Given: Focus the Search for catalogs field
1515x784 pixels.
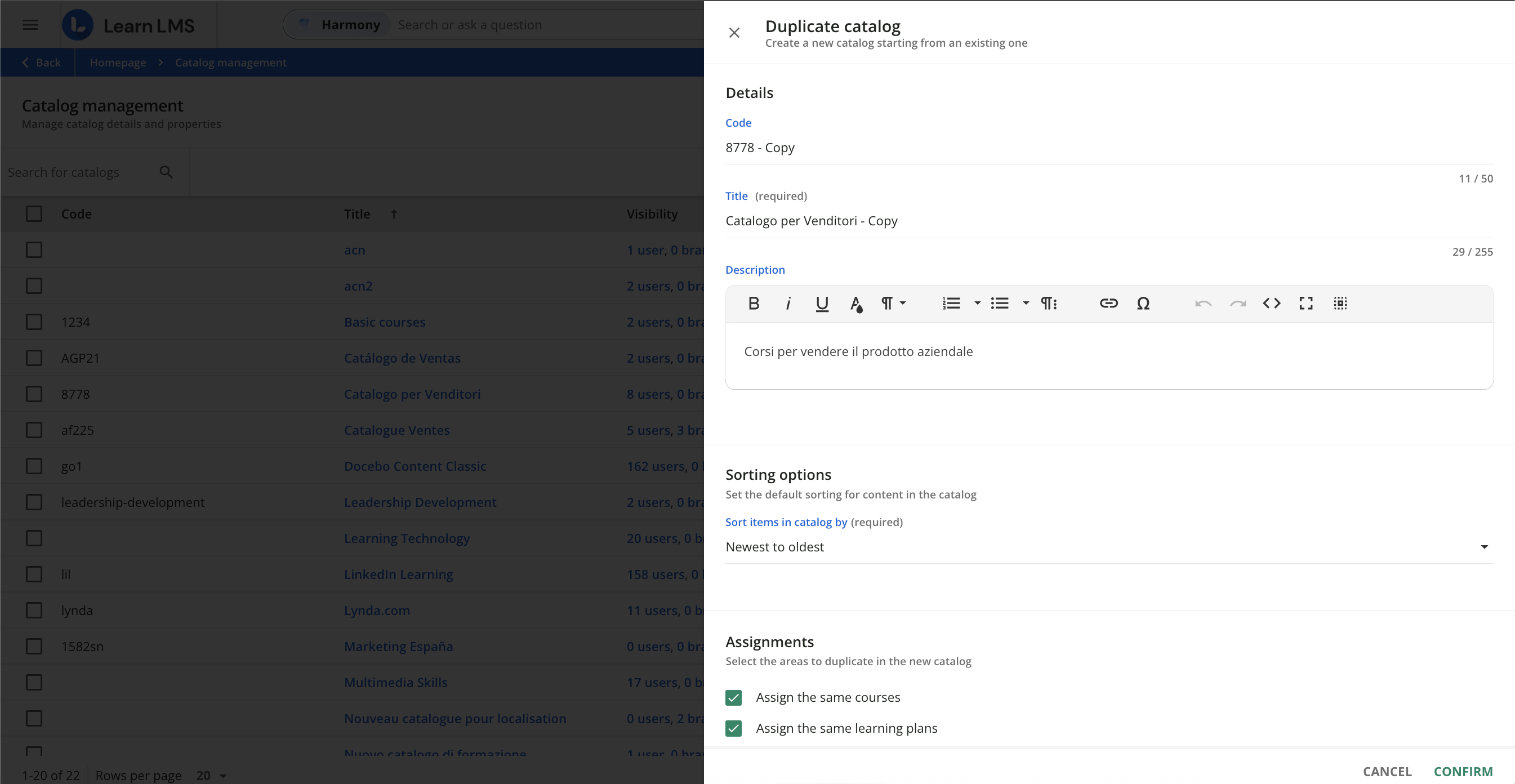Looking at the screenshot, I should (79, 172).
